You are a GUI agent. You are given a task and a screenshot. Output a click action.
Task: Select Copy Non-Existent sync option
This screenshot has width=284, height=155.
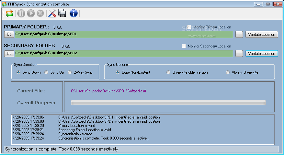[118, 72]
